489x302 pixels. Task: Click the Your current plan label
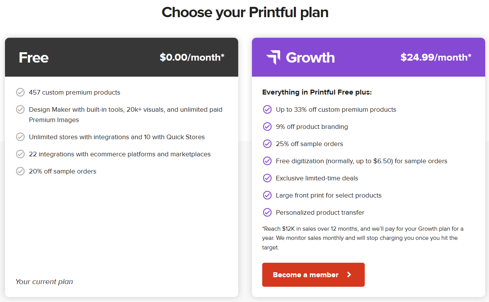click(x=44, y=281)
